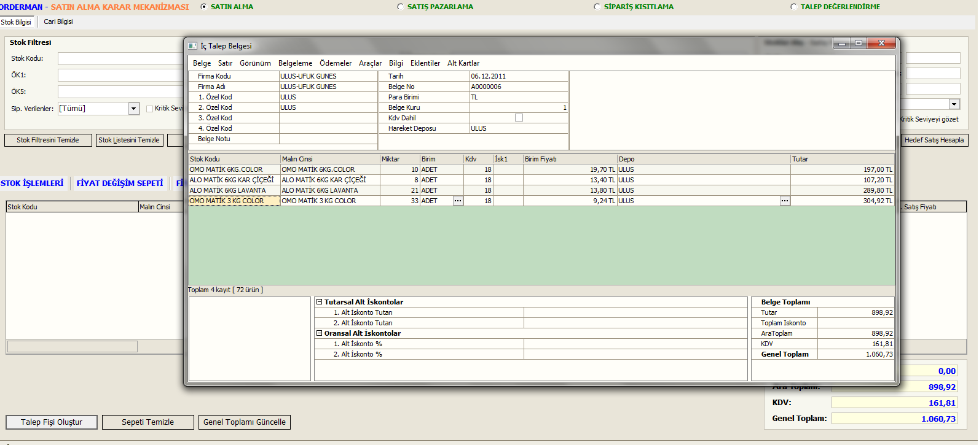979x445 pixels.
Task: Click the Tutar column header
Action: click(842, 159)
